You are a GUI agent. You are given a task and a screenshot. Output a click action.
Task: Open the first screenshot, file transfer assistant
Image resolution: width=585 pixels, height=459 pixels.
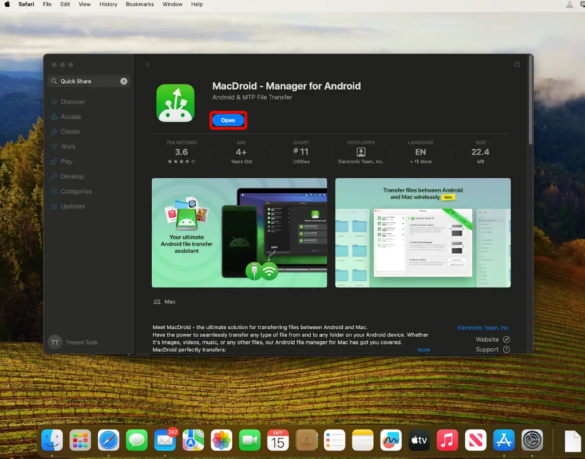[x=239, y=233]
